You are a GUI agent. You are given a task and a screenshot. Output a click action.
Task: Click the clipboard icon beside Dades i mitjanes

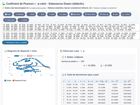pyautogui.click(x=63, y=57)
